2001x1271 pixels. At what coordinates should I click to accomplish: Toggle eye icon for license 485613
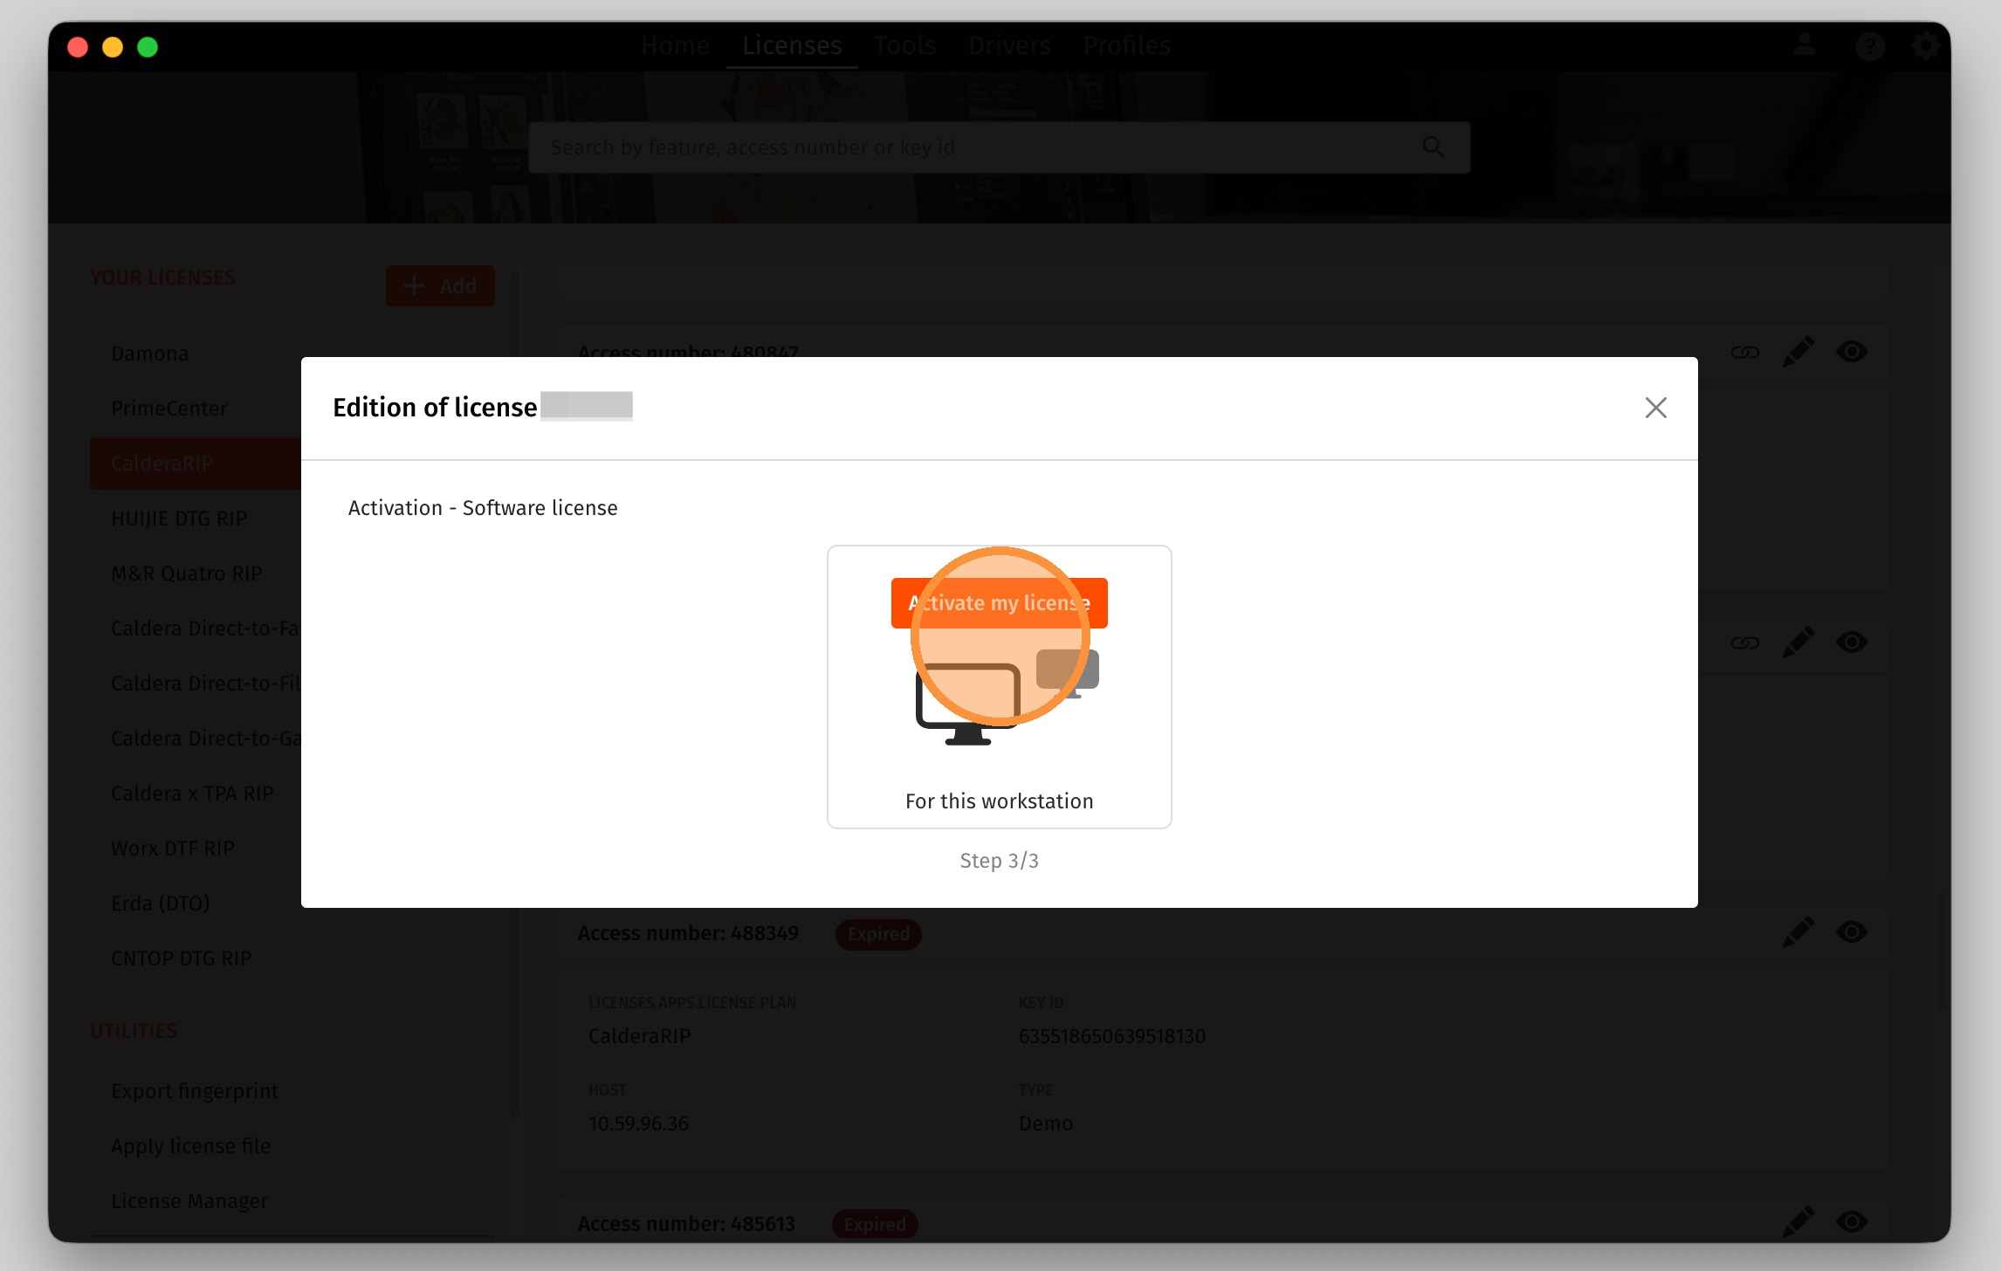point(1852,1222)
